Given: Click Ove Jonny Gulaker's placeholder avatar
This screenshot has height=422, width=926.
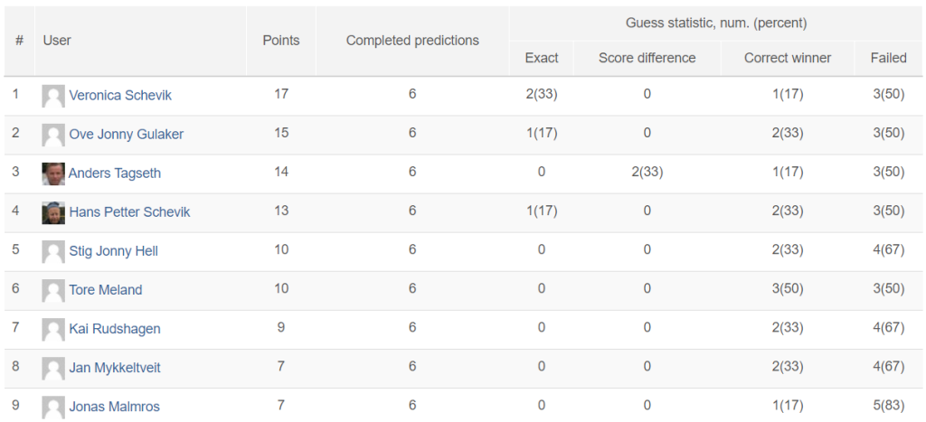Looking at the screenshot, I should click(x=53, y=135).
